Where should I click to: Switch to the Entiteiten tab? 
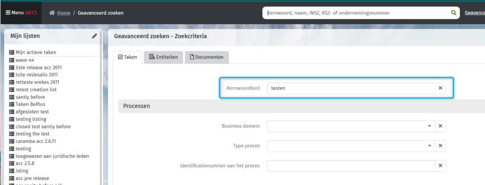[163, 57]
